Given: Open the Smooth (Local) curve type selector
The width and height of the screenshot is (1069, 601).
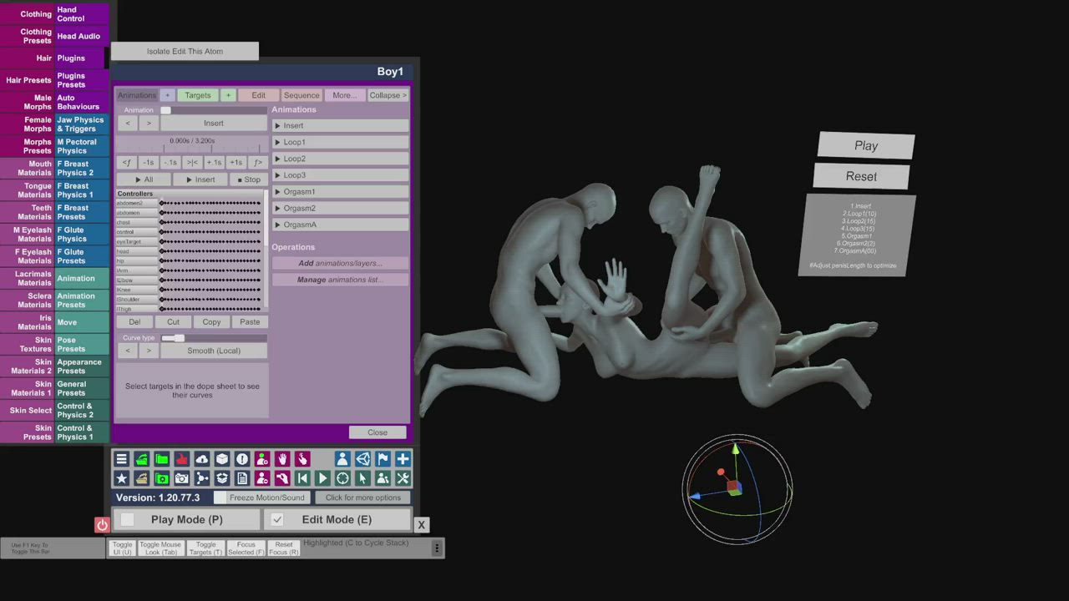Looking at the screenshot, I should [x=214, y=351].
